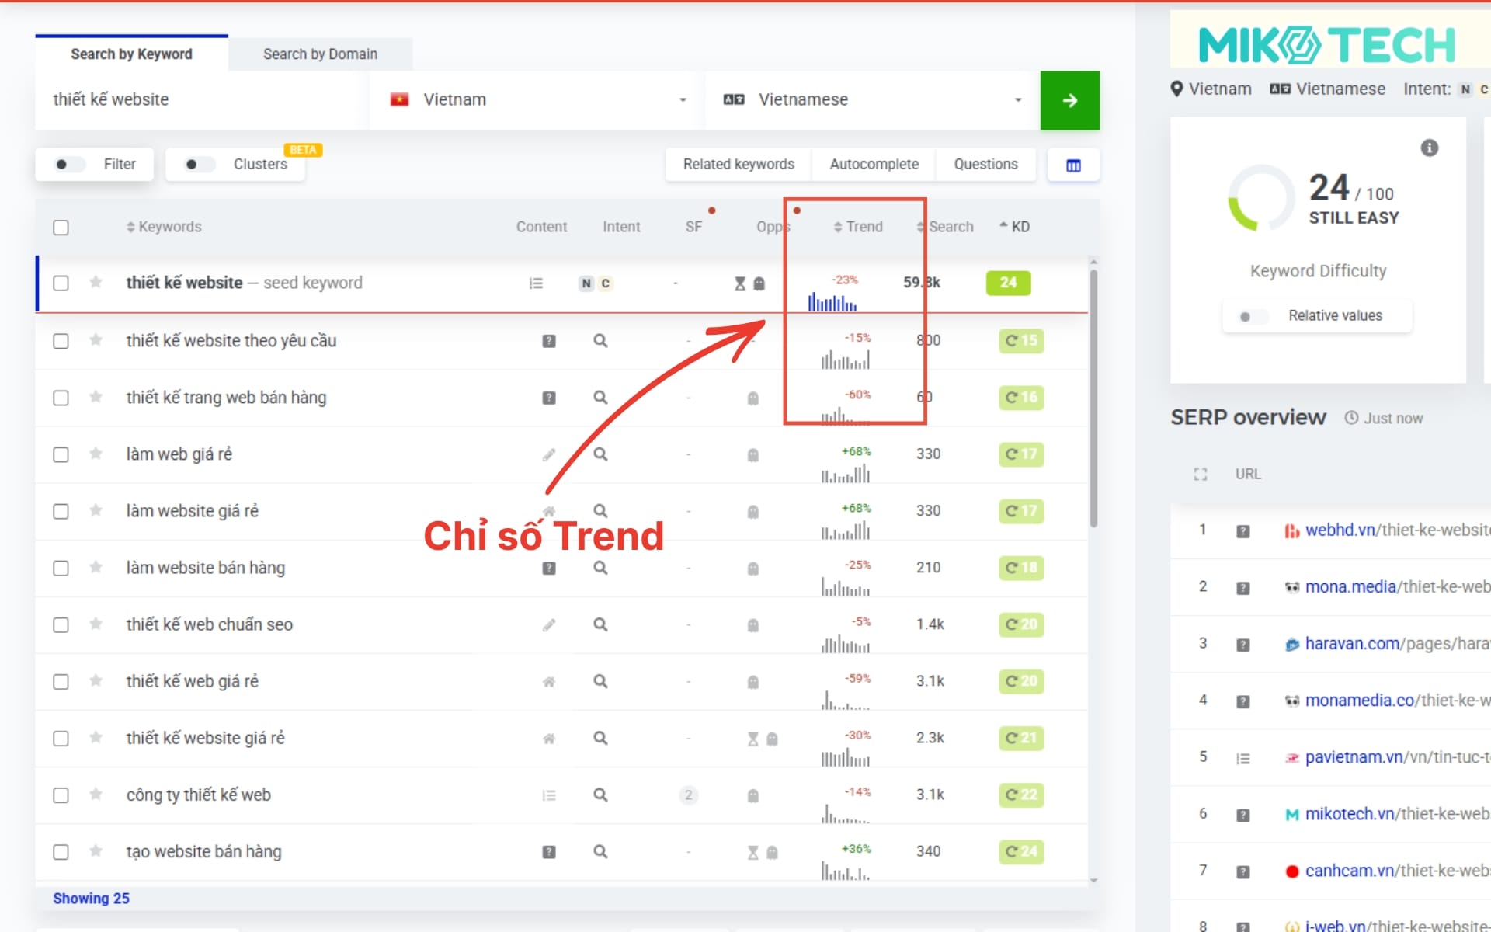Click magnifier icon for thiết kế web chuẩn seo
The height and width of the screenshot is (932, 1491).
(600, 624)
